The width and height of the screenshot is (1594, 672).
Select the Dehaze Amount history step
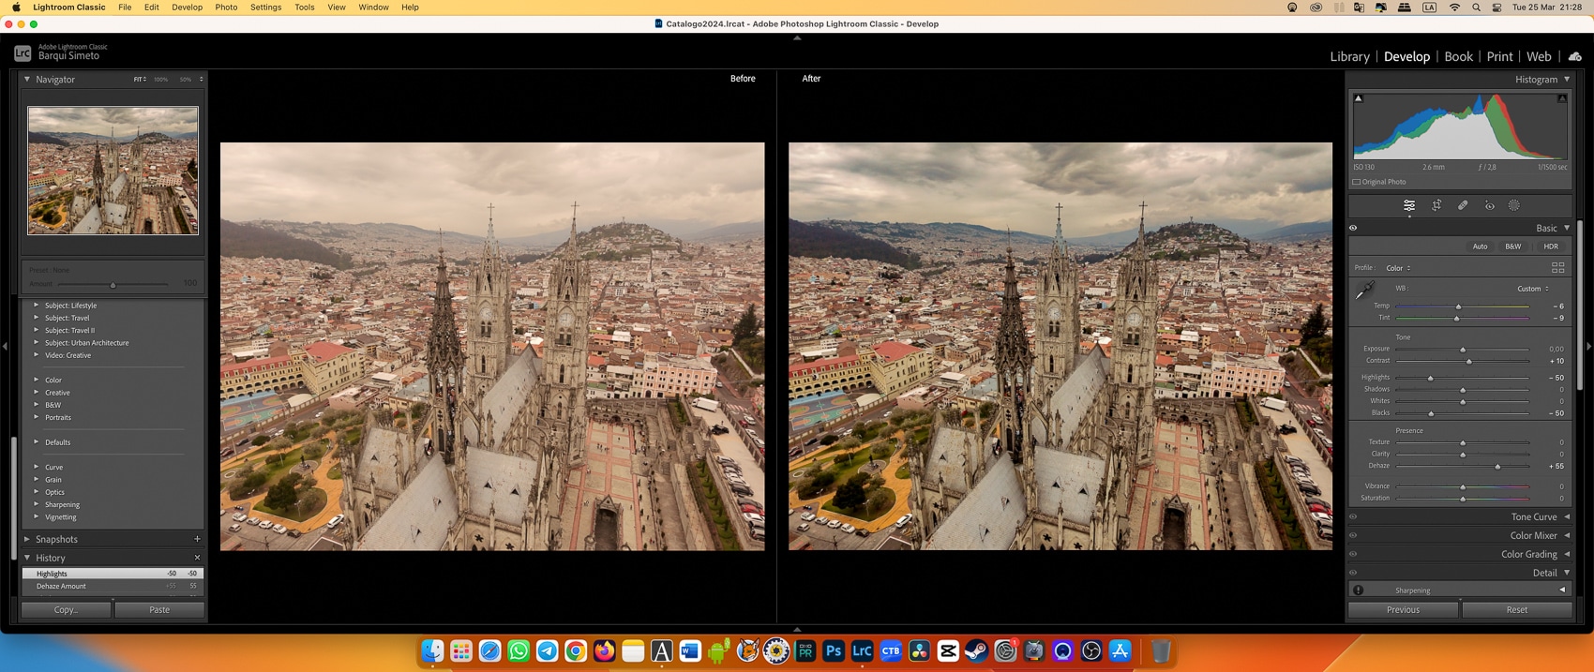coord(113,586)
